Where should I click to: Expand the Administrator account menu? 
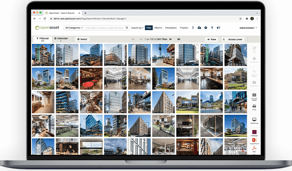coord(248,28)
